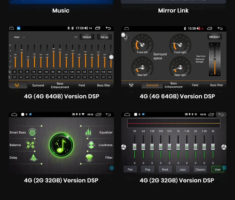Viewport: 235px width, 200px height.
Task: Open the Smart Bass icon
Action: 32,132
